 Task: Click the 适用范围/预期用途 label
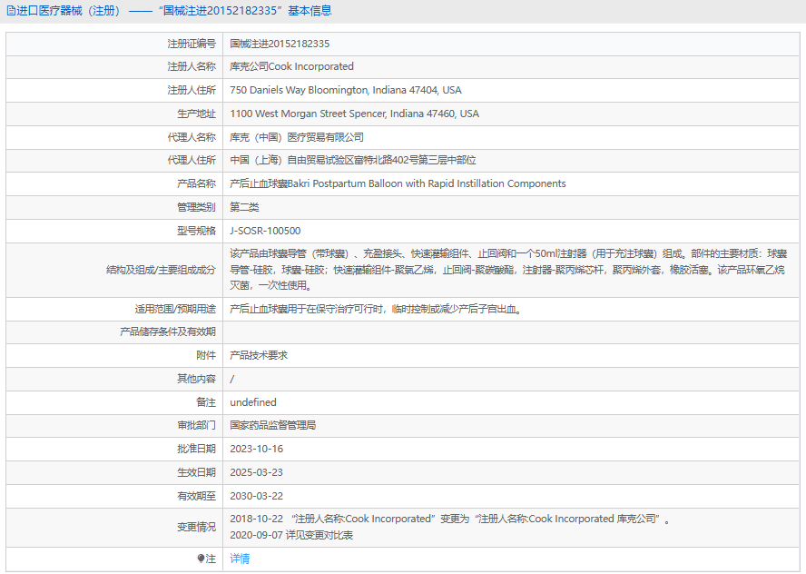pyautogui.click(x=175, y=309)
